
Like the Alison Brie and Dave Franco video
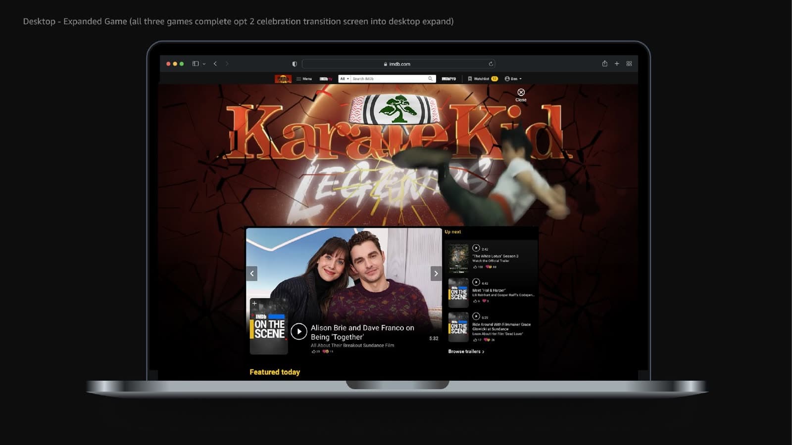click(x=315, y=352)
